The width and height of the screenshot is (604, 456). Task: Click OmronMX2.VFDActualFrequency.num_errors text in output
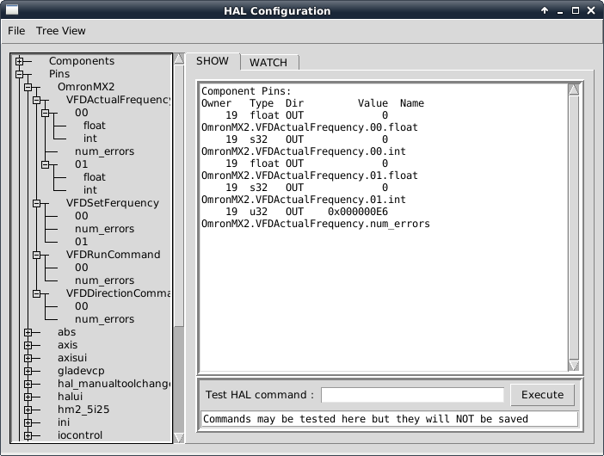click(x=316, y=224)
